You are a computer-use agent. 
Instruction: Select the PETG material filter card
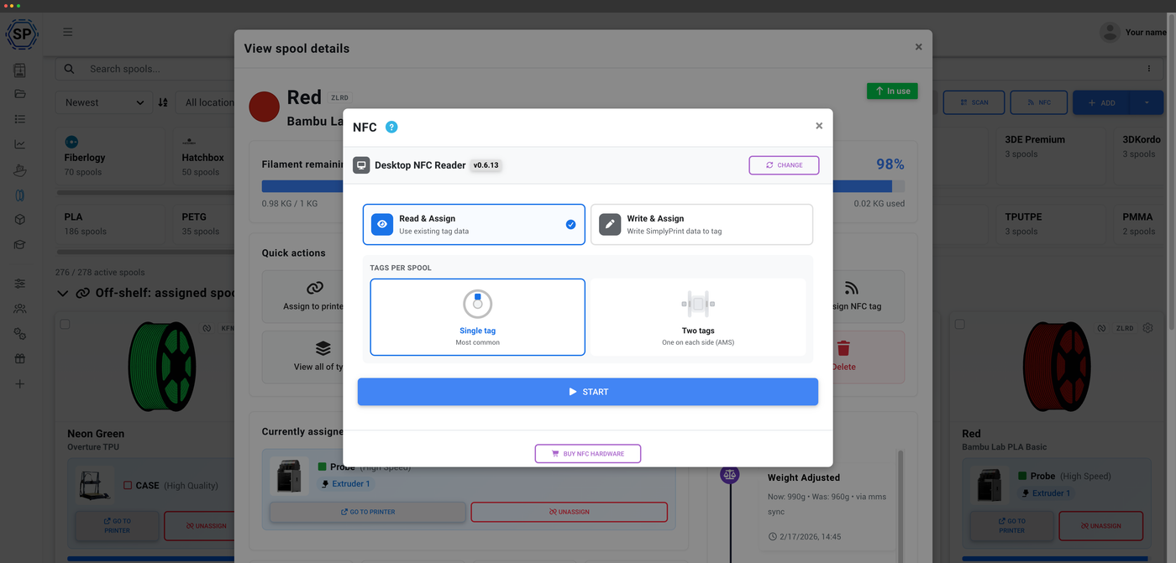(x=204, y=223)
